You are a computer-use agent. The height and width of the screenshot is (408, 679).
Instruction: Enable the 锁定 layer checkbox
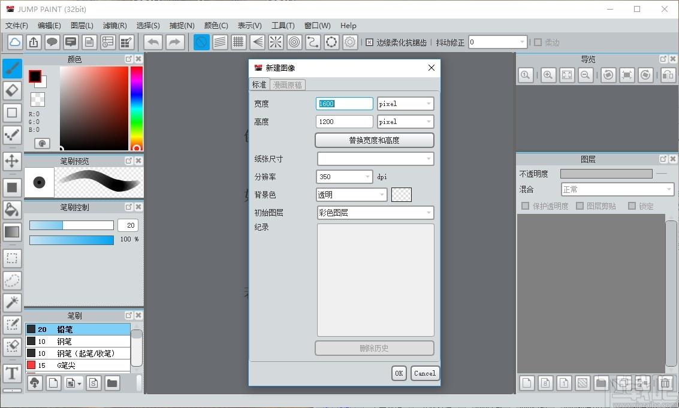tap(632, 205)
